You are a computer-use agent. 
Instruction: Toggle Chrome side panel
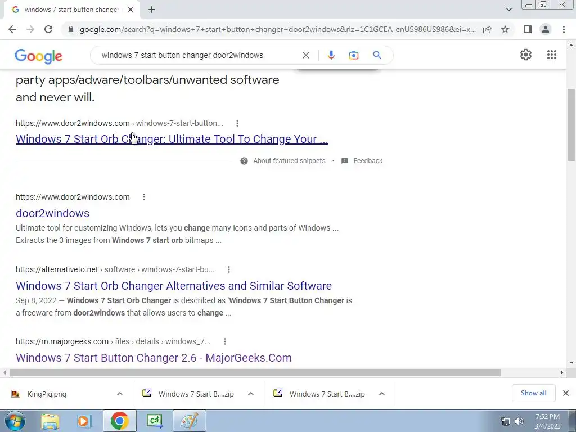[527, 29]
